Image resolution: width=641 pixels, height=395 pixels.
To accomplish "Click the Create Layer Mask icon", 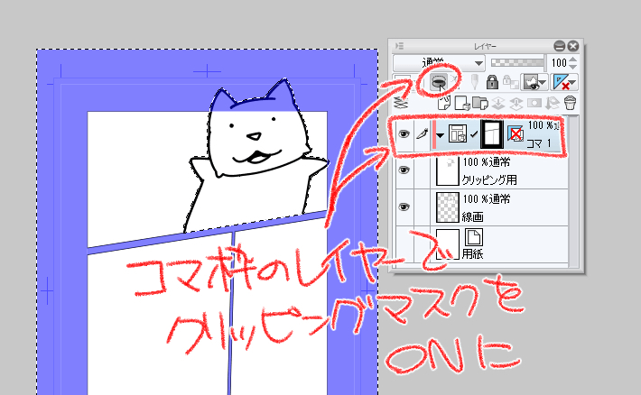I will 534,103.
